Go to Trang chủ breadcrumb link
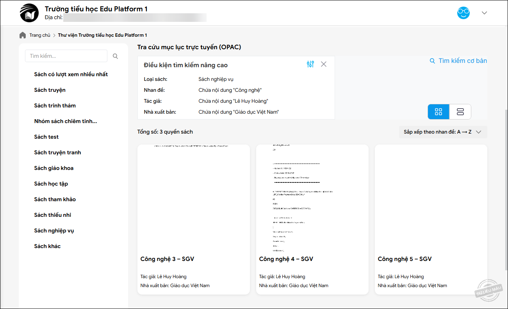 (40, 35)
